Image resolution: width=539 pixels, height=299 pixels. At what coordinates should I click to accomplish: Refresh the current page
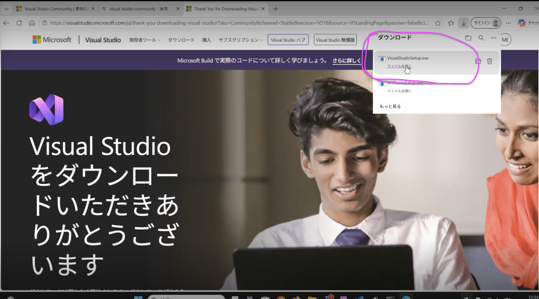click(19, 23)
